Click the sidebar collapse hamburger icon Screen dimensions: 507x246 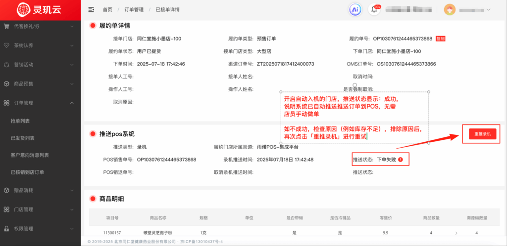(x=91, y=9)
